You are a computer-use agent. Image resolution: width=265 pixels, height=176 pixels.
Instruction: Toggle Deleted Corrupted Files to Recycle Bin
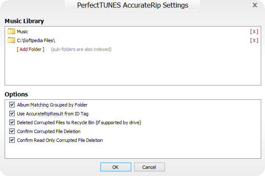12,122
